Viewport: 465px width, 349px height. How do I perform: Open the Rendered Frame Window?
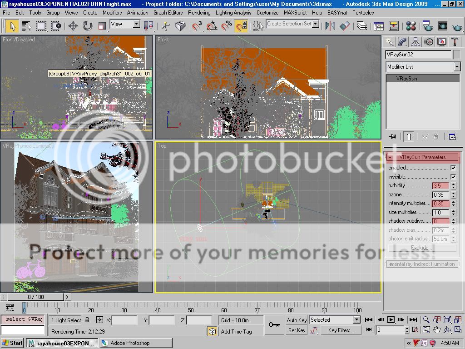pyautogui.click(x=442, y=26)
